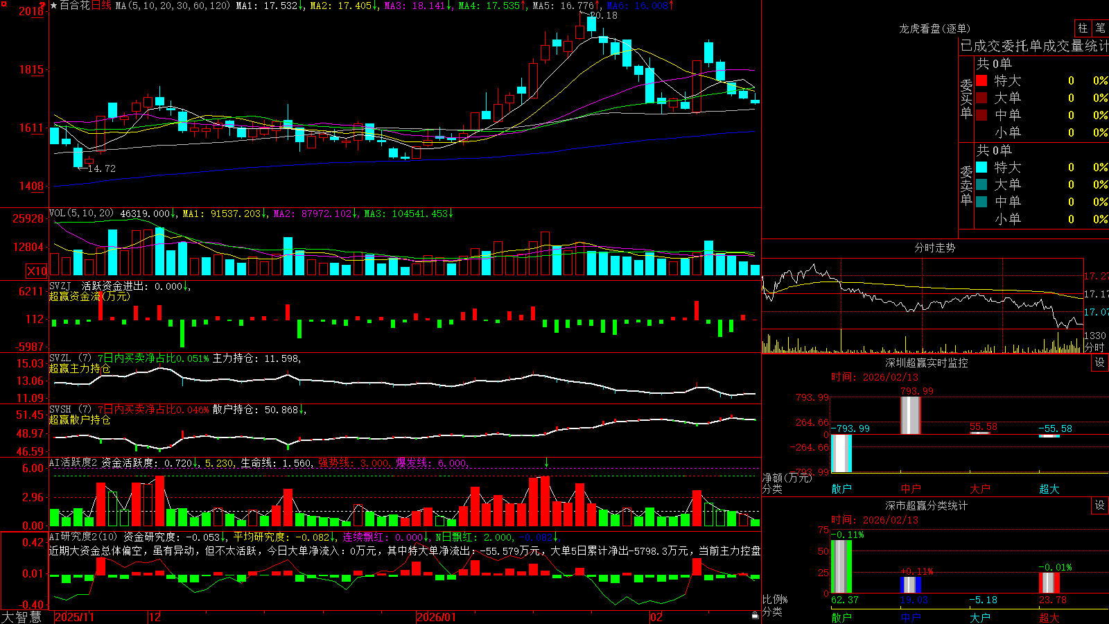Click the SVZL indicator name

[60, 358]
